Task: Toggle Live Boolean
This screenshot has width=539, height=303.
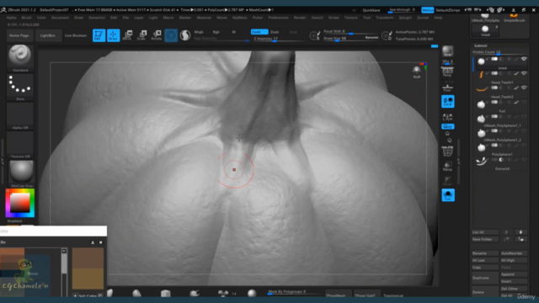Action: (76, 35)
